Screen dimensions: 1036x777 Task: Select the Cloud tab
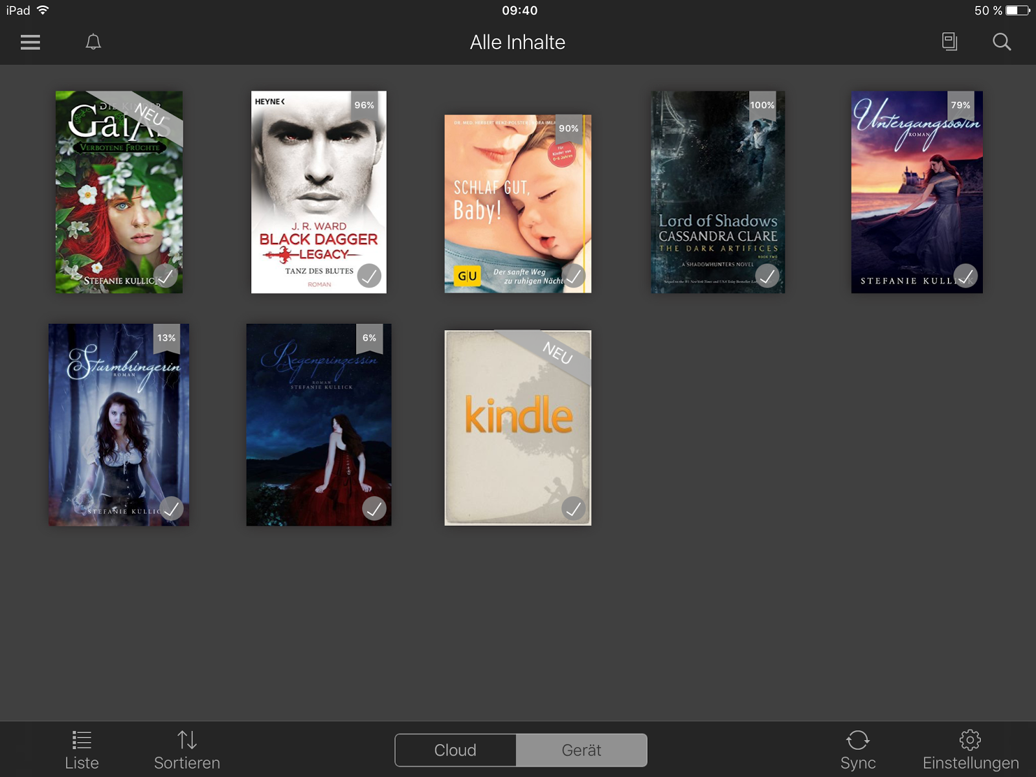click(x=455, y=750)
